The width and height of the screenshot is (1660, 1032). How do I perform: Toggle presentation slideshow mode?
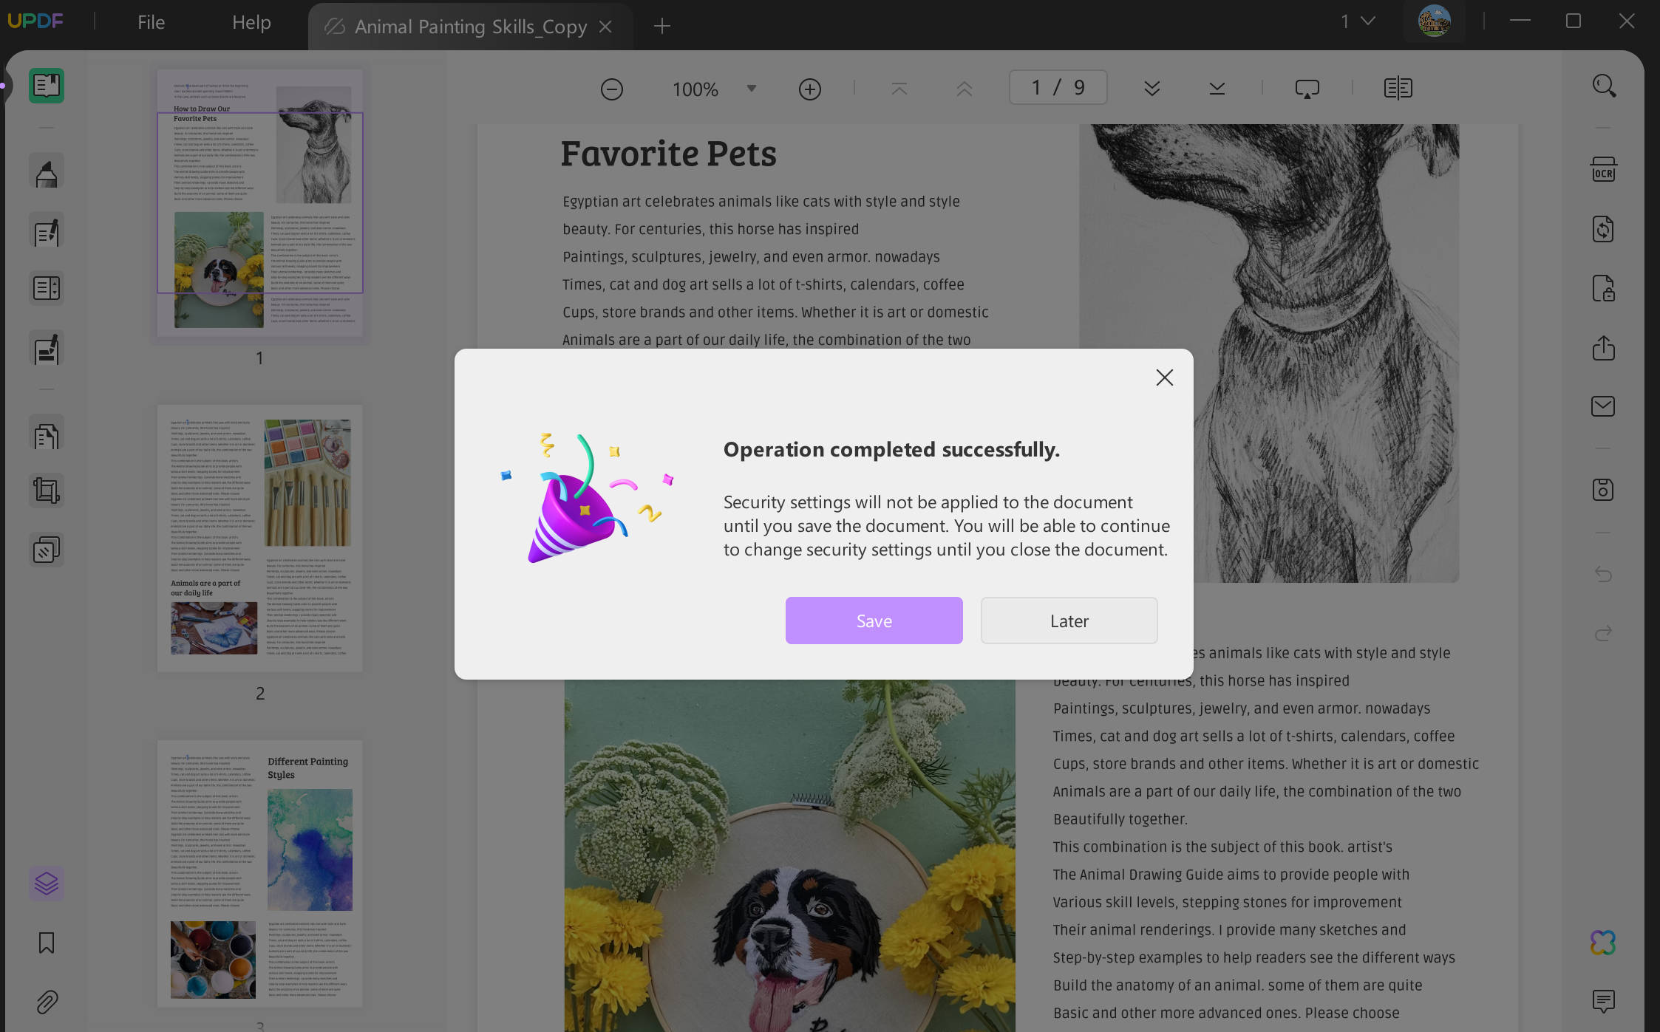click(x=1306, y=87)
